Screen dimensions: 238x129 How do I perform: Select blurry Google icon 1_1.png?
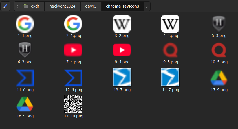click(25, 23)
